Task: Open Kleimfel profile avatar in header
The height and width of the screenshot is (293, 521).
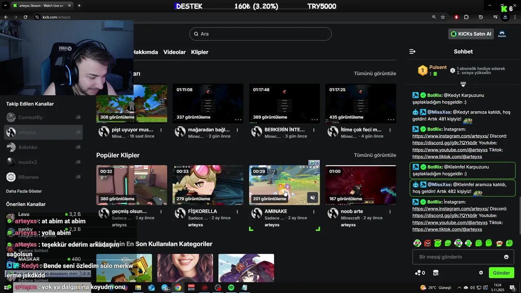Action: (502, 34)
